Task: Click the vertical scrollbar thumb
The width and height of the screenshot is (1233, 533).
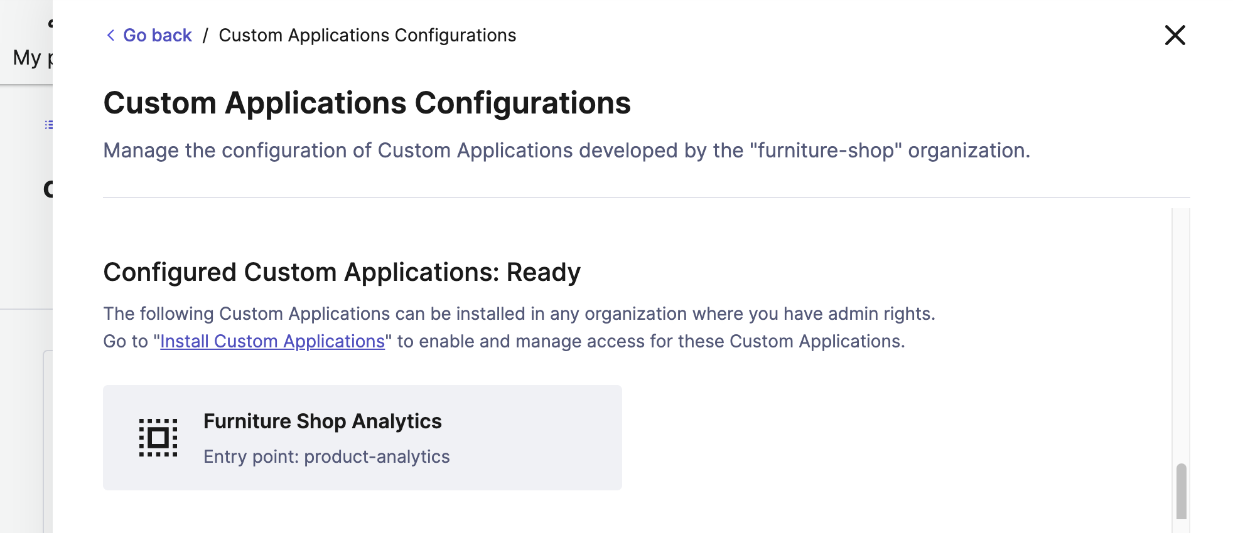Action: pos(1181,491)
